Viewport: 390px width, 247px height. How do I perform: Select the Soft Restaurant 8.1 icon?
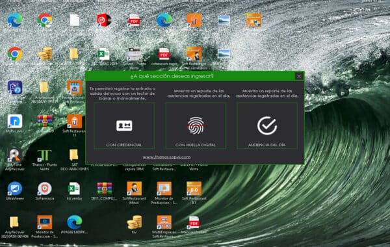194,193
